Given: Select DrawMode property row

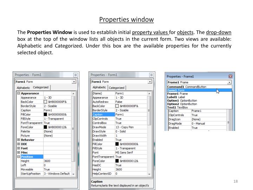Looking at the screenshot, I should click(x=119, y=127).
